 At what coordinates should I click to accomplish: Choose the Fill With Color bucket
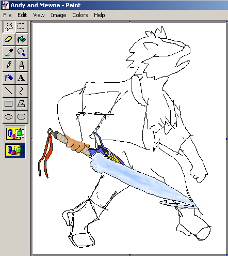[x=22, y=39]
